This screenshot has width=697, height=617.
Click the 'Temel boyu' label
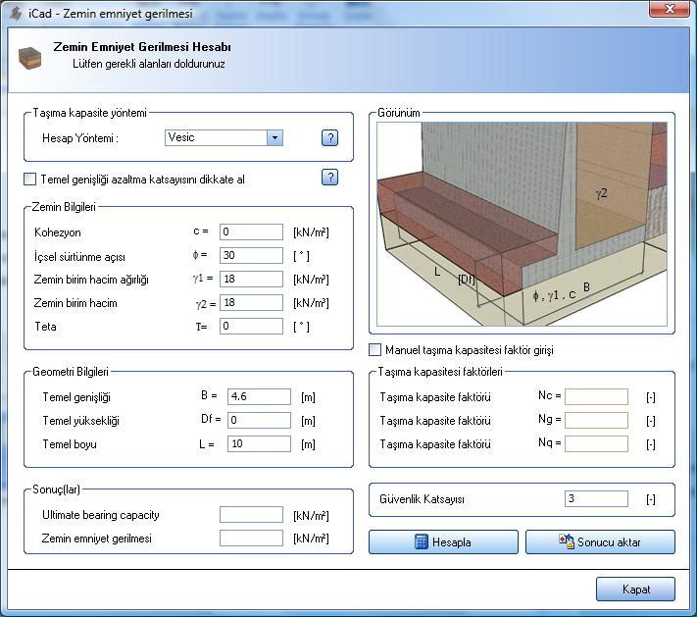[70, 444]
